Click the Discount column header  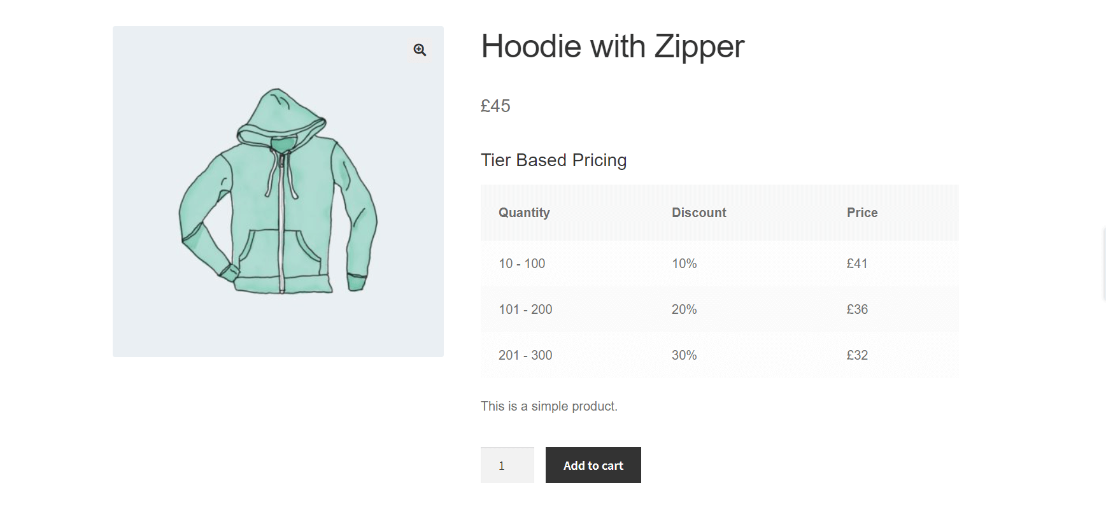[x=698, y=213]
